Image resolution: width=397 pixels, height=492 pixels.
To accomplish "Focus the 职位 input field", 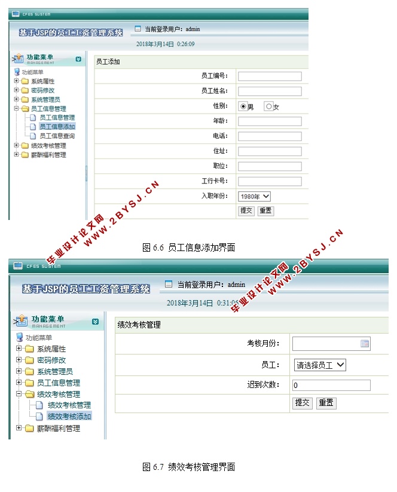I will click(270, 166).
